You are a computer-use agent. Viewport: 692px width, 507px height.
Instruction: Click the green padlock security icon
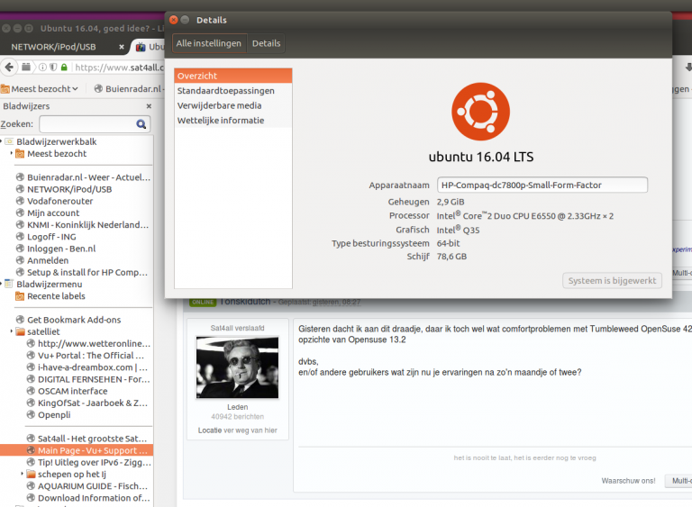coord(64,68)
